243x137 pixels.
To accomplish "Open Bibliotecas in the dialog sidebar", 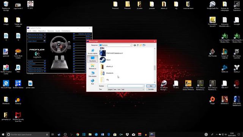I will pyautogui.click(x=93, y=67).
